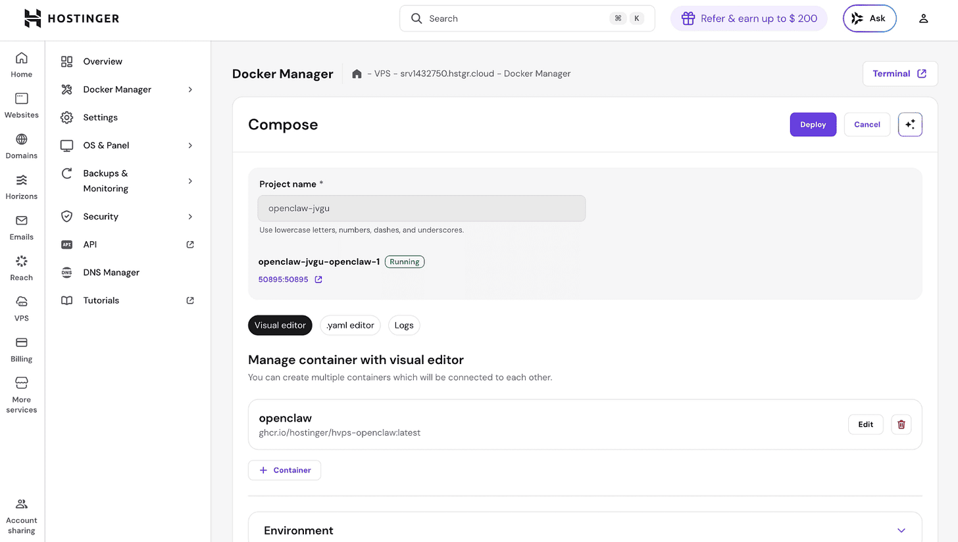Click the Settings gear icon

click(66, 118)
